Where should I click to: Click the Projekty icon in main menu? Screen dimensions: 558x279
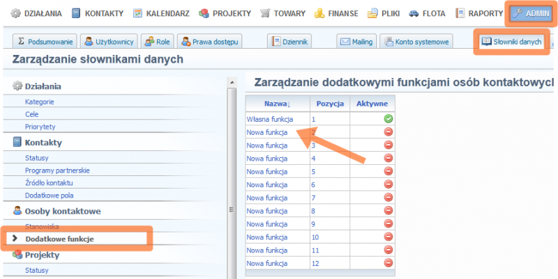tap(204, 13)
